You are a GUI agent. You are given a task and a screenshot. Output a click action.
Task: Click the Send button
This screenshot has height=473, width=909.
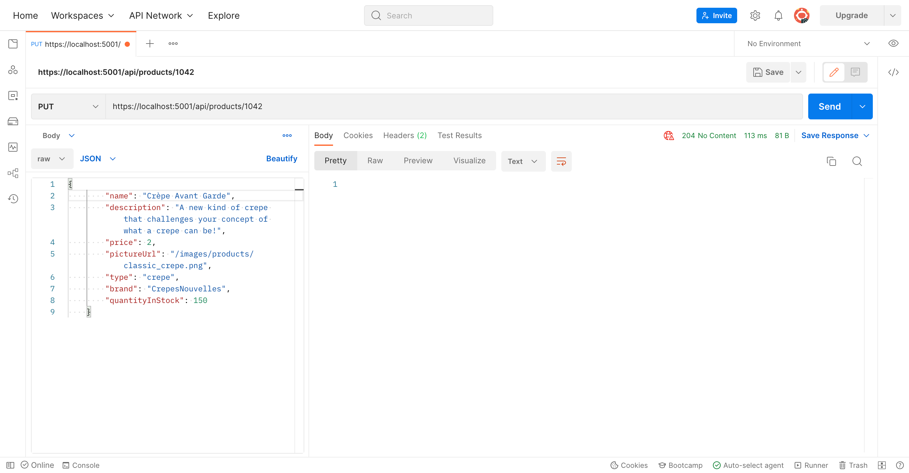(x=829, y=106)
